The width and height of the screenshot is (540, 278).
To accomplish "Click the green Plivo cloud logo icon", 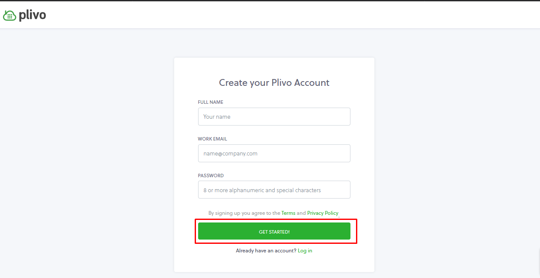I will (9, 16).
